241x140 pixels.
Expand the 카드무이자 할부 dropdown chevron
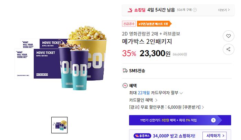[181, 93]
